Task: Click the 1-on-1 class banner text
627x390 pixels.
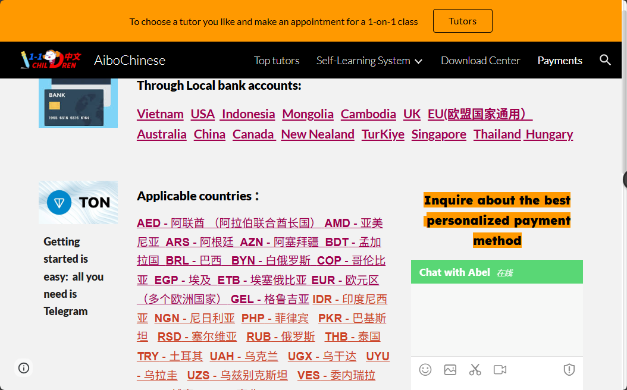Action: coord(274,21)
